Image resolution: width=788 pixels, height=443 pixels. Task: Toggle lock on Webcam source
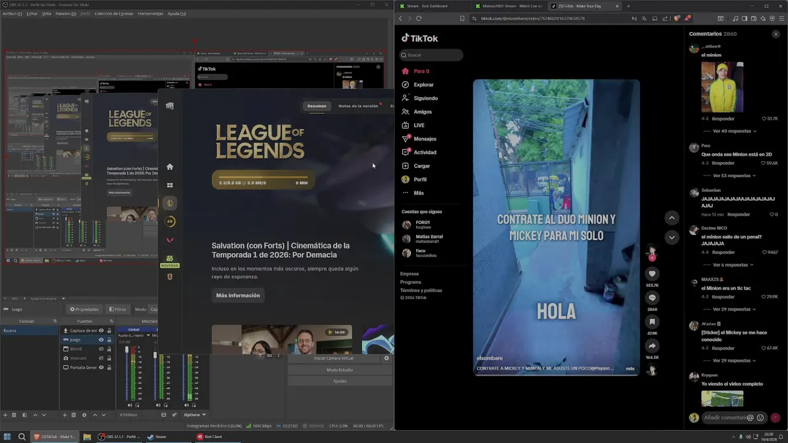click(110, 358)
